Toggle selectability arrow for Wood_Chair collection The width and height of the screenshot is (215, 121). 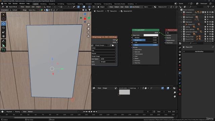pyautogui.click(x=208, y=37)
